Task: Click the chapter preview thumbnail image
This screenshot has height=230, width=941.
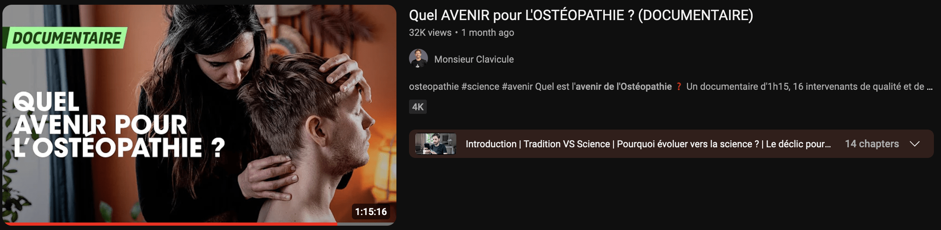Action: (x=436, y=144)
